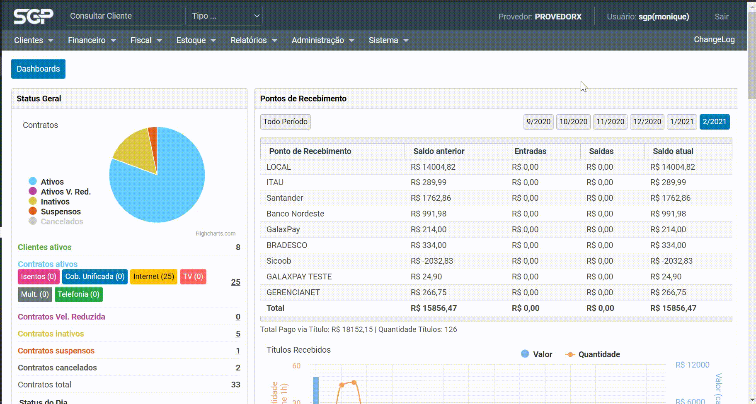Open the Financeiro menu
Viewport: 756px width, 404px height.
click(92, 40)
